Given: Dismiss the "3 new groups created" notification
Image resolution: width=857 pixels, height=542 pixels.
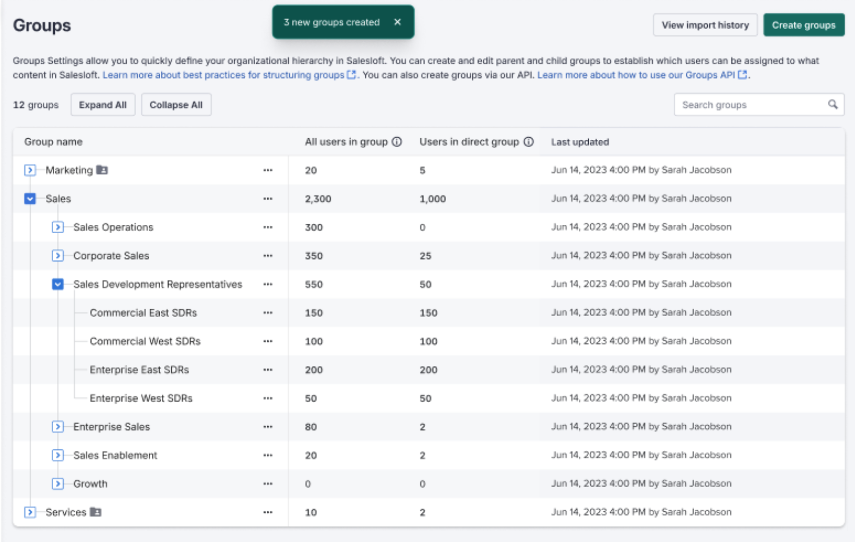Looking at the screenshot, I should (x=398, y=22).
